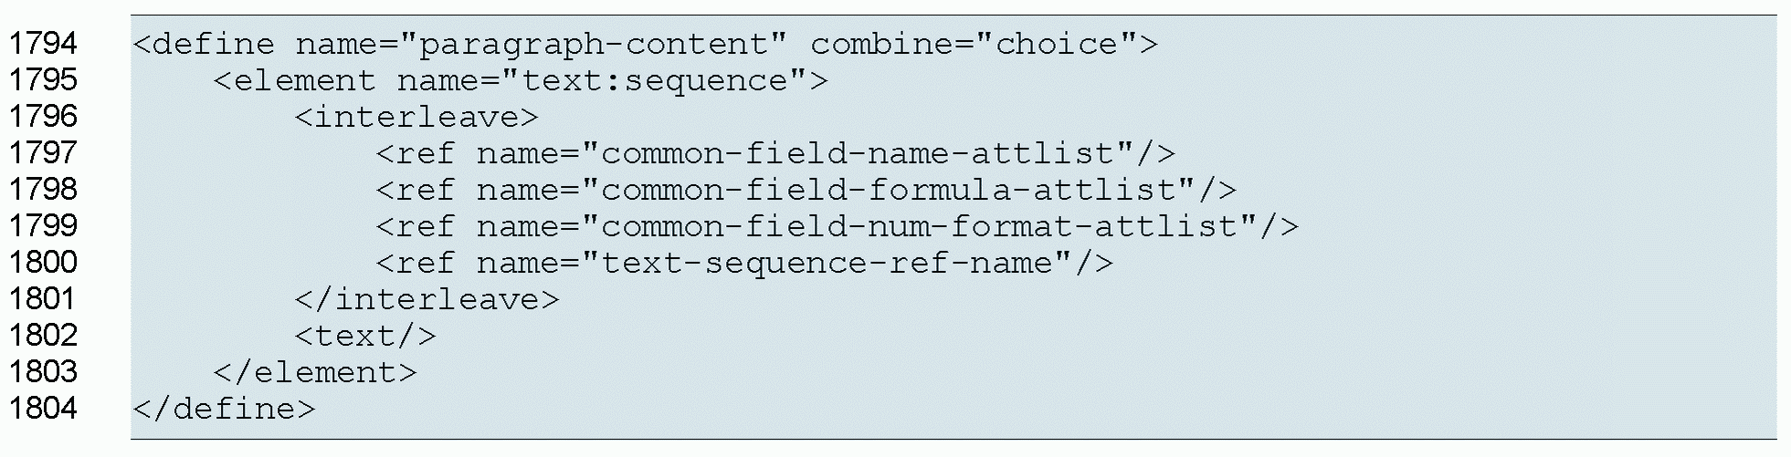
Task: Click the opening <define keyword
Action: [204, 44]
